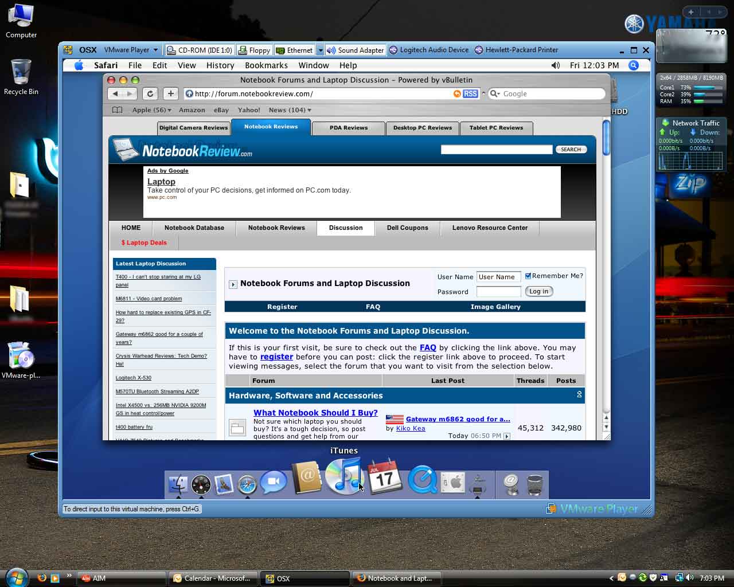The image size is (734, 587).
Task: Toggle the Sound Adapter device
Action: click(356, 50)
